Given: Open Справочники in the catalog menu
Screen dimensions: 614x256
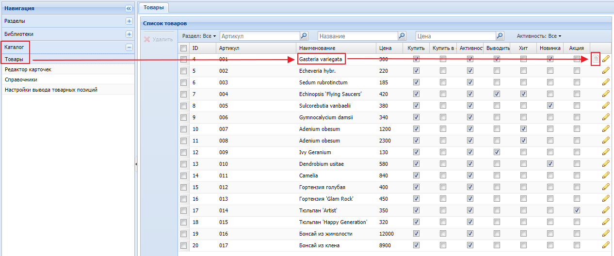Looking at the screenshot, I should coord(21,80).
